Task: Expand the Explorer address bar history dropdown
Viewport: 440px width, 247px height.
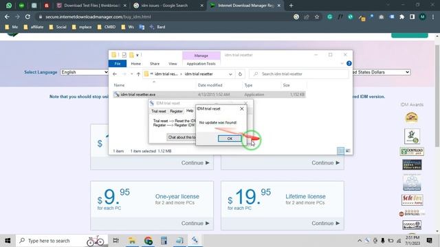Action: [x=230, y=74]
